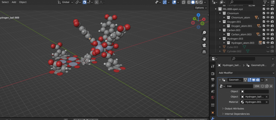Expand the Carbon_atom.003 collection

(224, 34)
